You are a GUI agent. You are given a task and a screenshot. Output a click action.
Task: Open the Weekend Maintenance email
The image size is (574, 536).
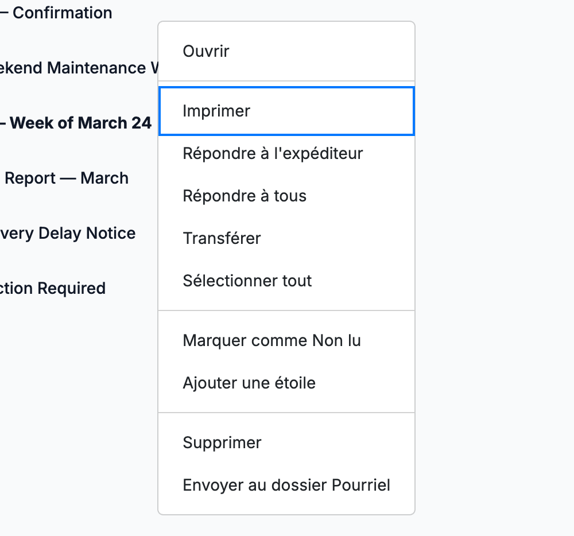[x=79, y=68]
